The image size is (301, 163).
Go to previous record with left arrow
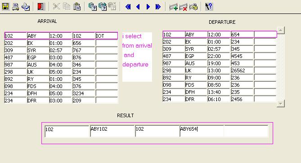[x=138, y=7]
